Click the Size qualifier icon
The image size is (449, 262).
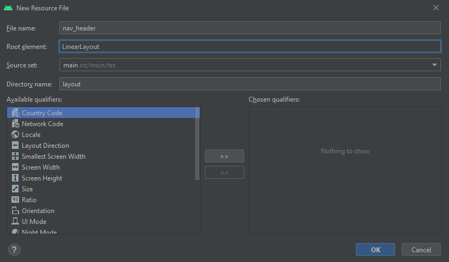[x=15, y=189]
